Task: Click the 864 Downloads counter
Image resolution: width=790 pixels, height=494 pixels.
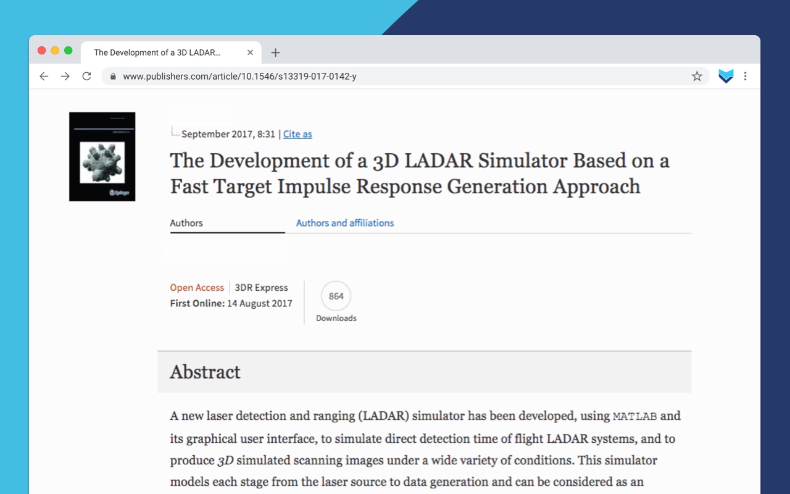Action: click(x=336, y=296)
